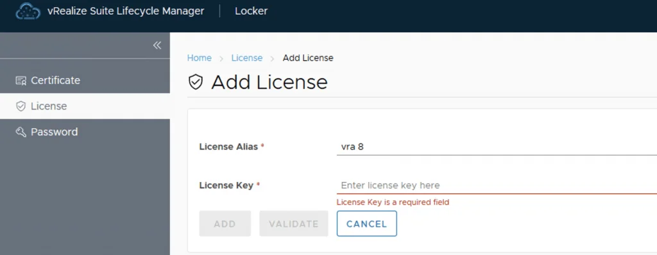Click the VALIDATE button

click(x=294, y=224)
